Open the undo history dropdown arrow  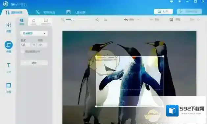point(138,20)
